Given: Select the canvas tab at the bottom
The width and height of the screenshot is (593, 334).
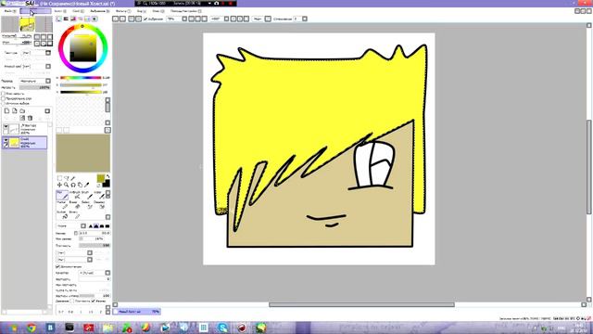Looking at the screenshot, I should point(137,312).
